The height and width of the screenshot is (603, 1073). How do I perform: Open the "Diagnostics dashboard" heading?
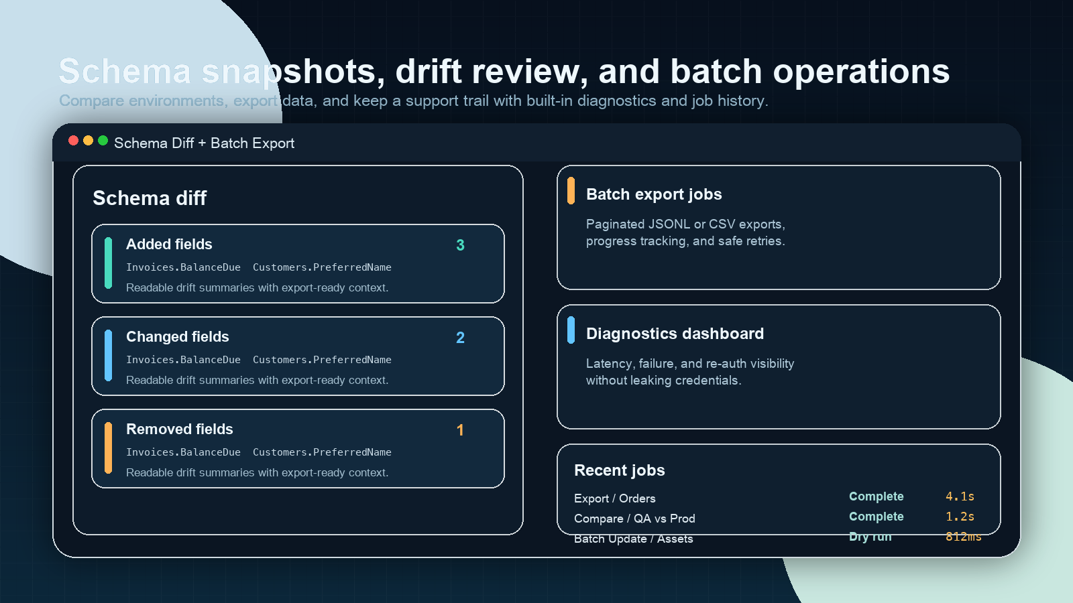click(675, 334)
